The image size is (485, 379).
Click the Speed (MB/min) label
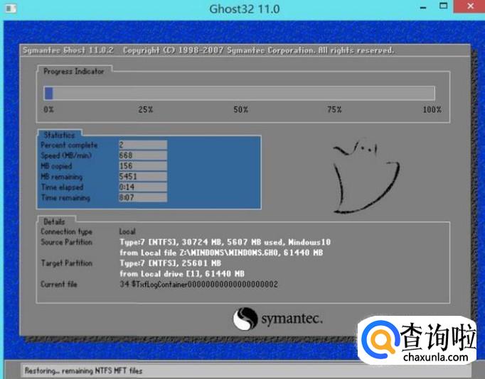coord(66,155)
